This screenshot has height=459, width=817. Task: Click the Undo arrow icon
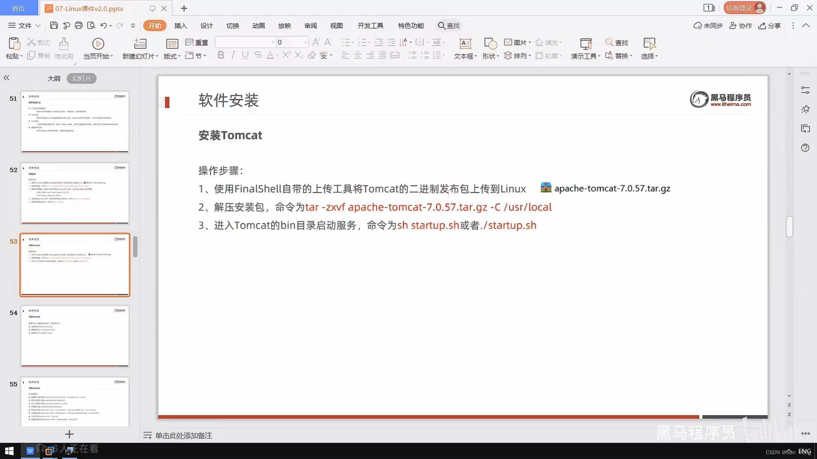tap(104, 25)
